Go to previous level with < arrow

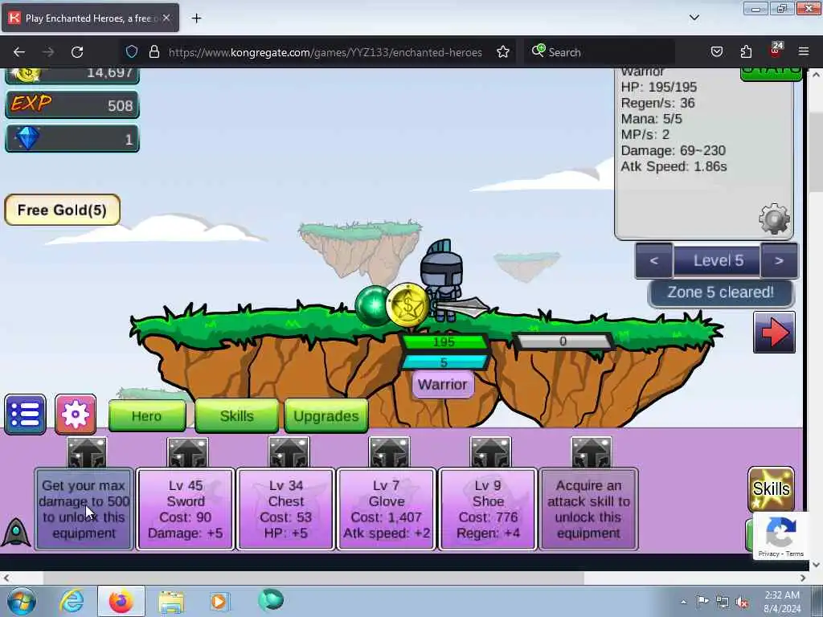[654, 261]
